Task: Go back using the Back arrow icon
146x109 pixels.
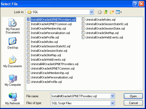Action: point(100,12)
